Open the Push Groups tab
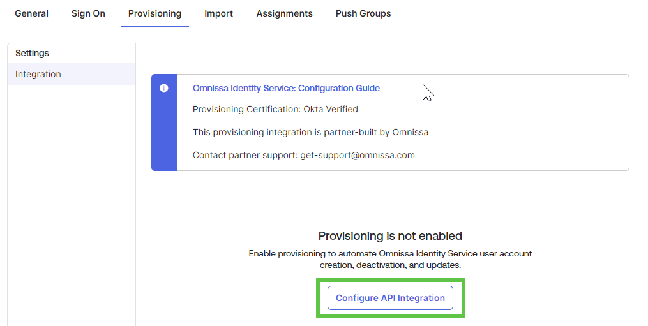Viewport: 648px width, 326px height. [363, 13]
